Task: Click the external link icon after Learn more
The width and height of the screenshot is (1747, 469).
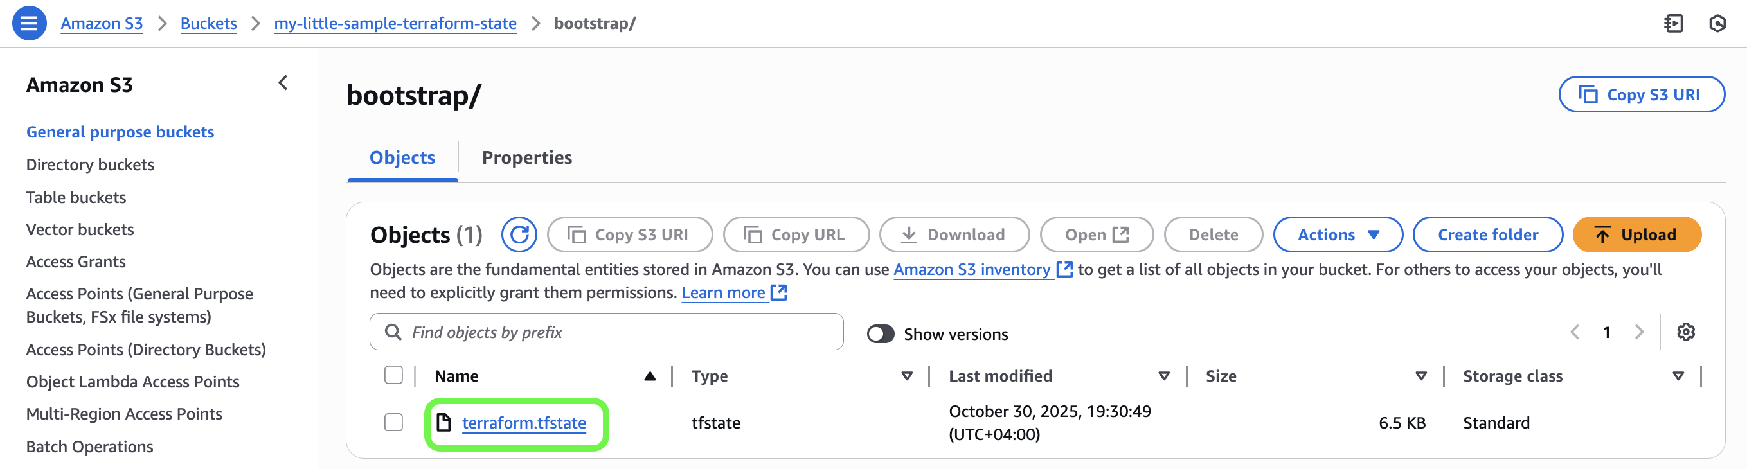Action: pyautogui.click(x=779, y=293)
